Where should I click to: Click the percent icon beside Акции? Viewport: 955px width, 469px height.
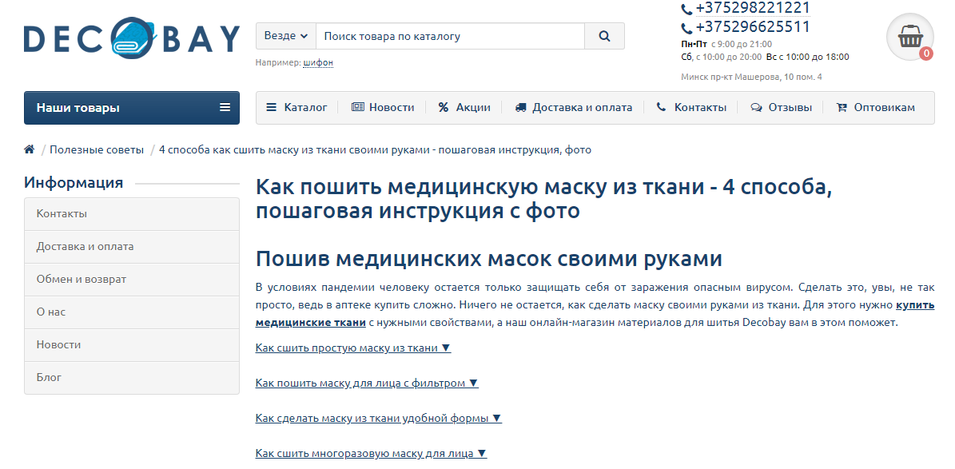click(444, 107)
